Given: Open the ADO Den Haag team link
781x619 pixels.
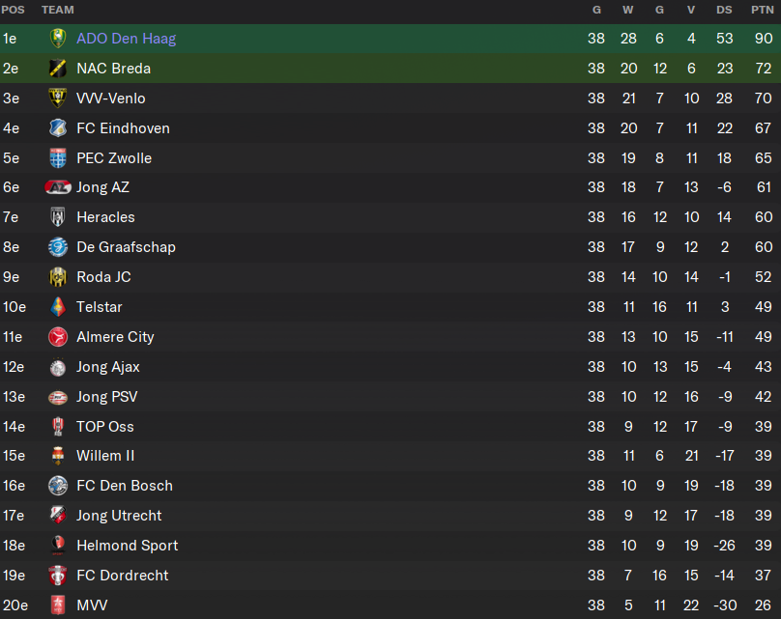Looking at the screenshot, I should click(x=126, y=39).
